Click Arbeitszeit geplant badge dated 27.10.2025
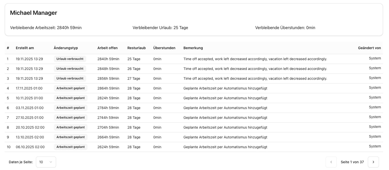 point(71,118)
